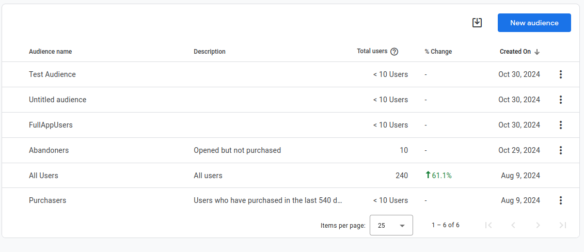Image resolution: width=584 pixels, height=252 pixels.
Task: Jump to last page icon
Action: (x=563, y=225)
